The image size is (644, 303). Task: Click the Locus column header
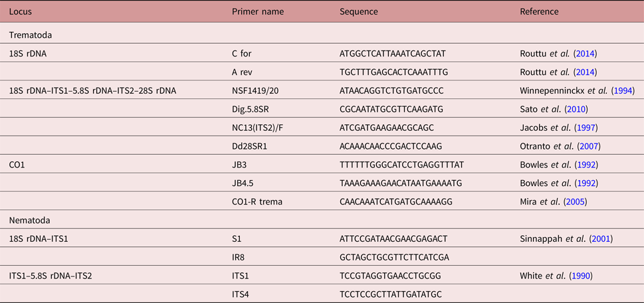click(x=20, y=12)
